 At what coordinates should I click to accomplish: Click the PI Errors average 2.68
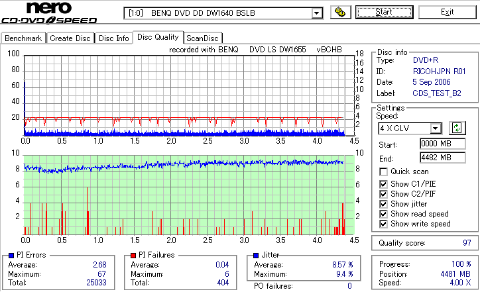click(x=100, y=265)
